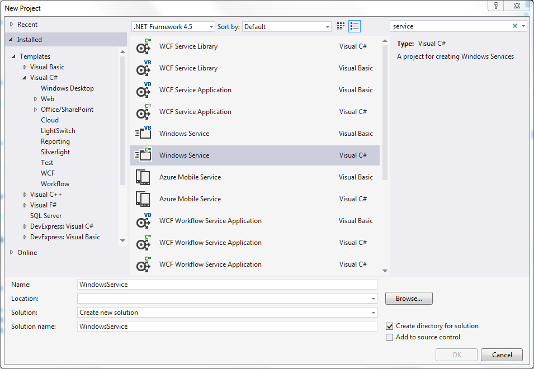The width and height of the screenshot is (534, 369).
Task: Click the C# Windows Service template icon
Action: coord(143,155)
